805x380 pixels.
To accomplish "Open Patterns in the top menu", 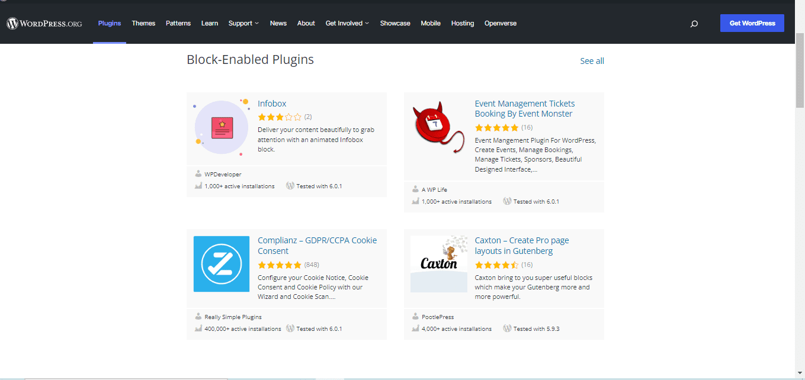I will pyautogui.click(x=178, y=24).
